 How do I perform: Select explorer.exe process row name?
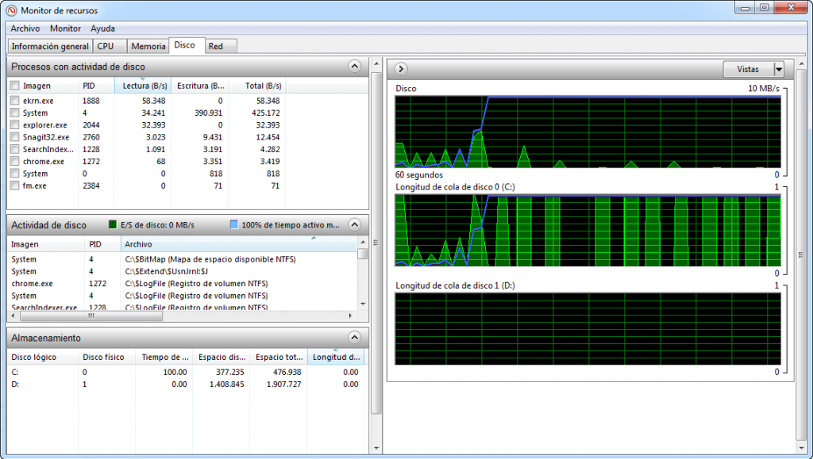pyautogui.click(x=44, y=125)
